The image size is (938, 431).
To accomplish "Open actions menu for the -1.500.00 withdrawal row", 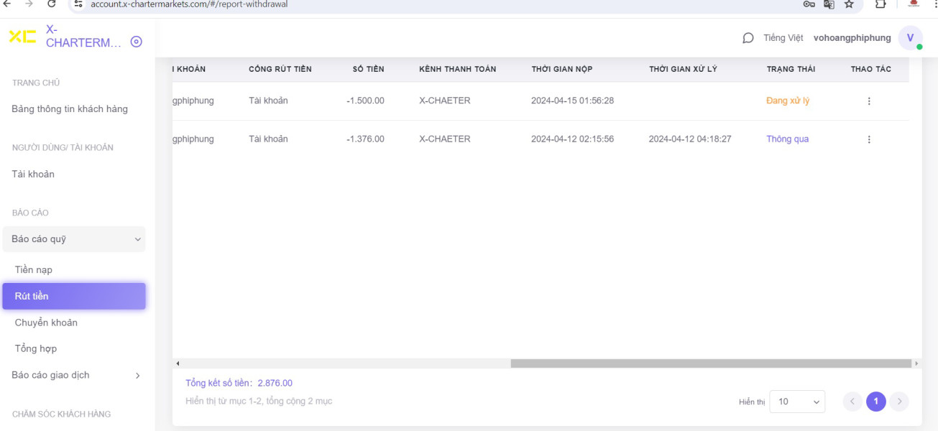I will (x=869, y=101).
